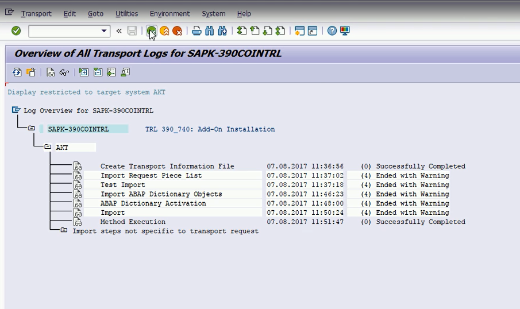Viewport: 520px width, 309px height.
Task: Click the Print icon in toolbar
Action: [197, 31]
